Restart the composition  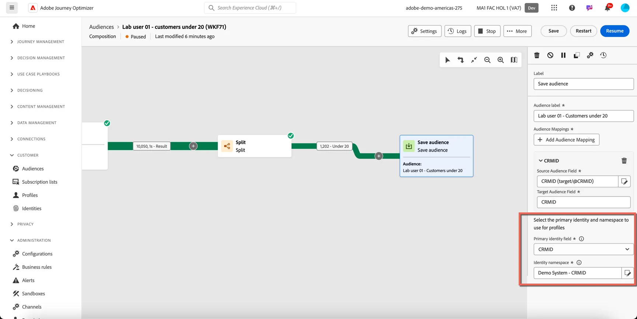pos(583,31)
